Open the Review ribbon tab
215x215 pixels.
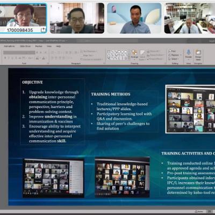click(39, 46)
